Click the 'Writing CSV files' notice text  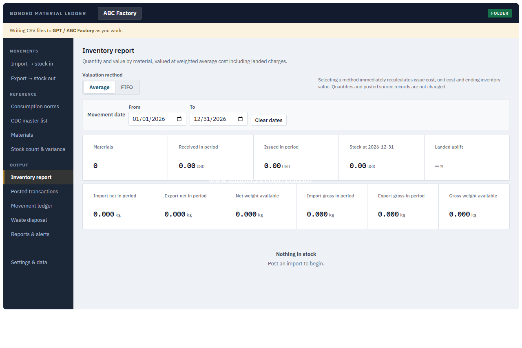(66, 31)
